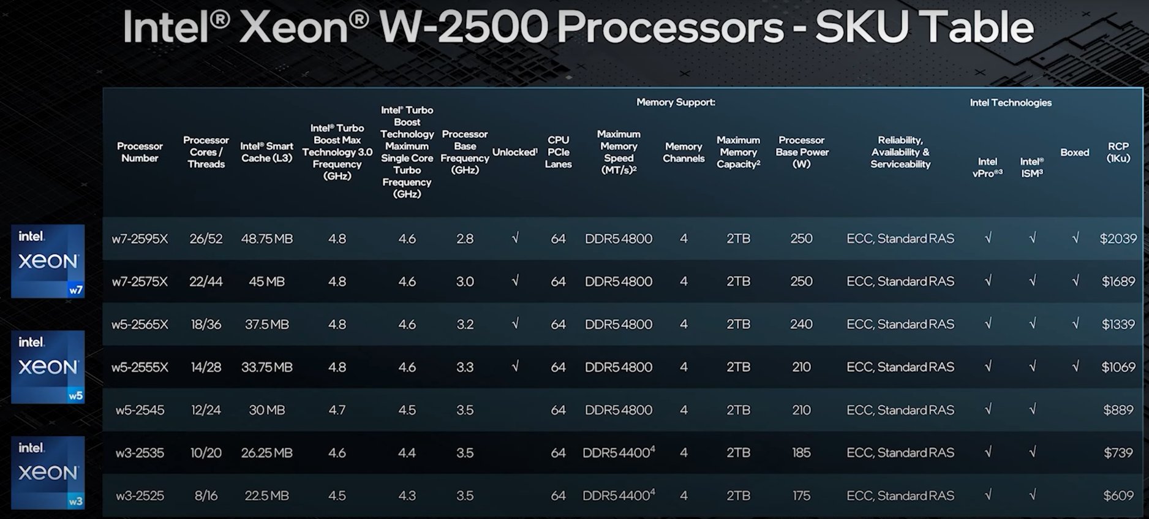Image resolution: width=1149 pixels, height=519 pixels.
Task: Select processor number 'w3-2525'
Action: [x=140, y=496]
